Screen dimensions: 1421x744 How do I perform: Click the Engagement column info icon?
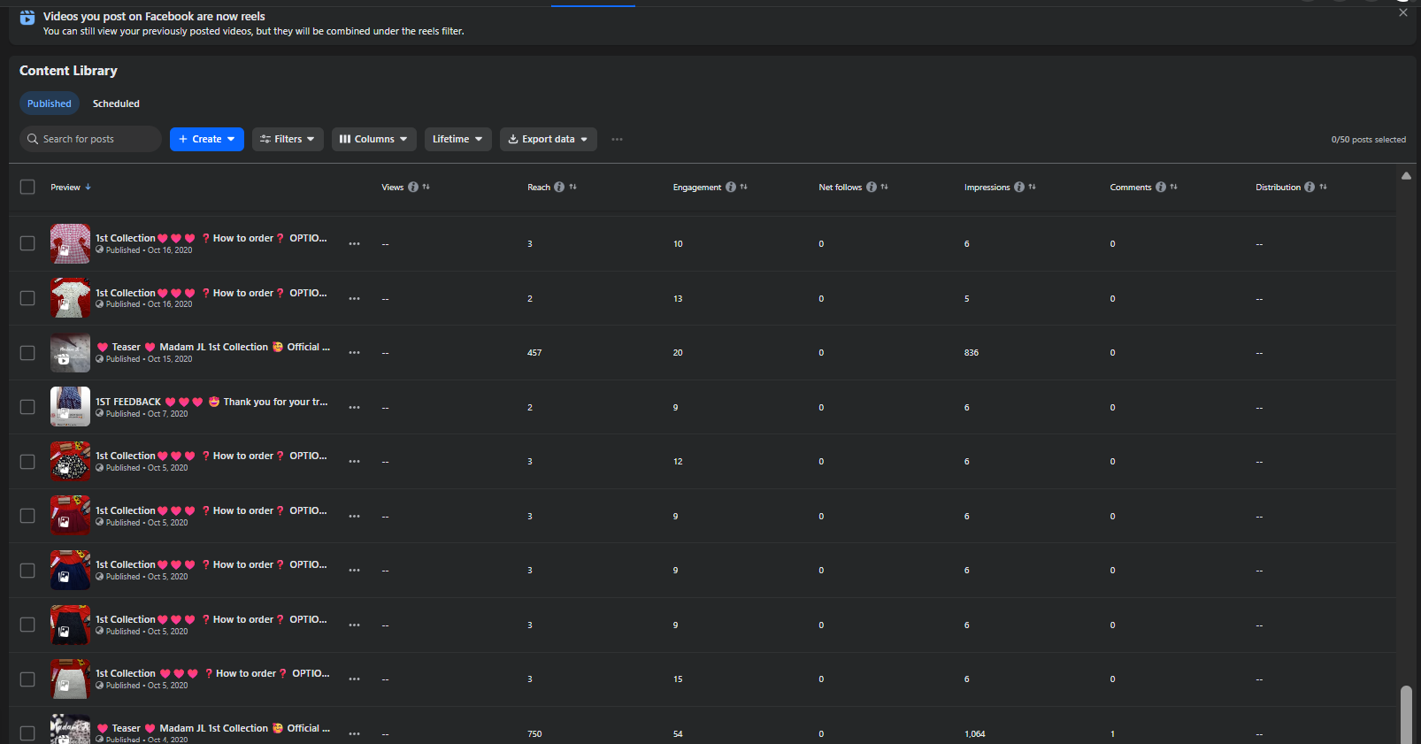coord(731,188)
